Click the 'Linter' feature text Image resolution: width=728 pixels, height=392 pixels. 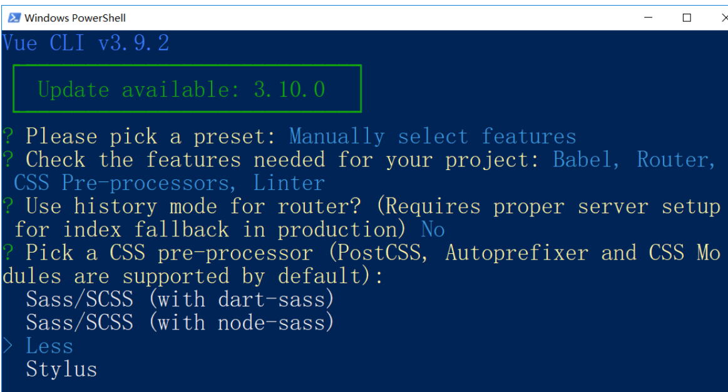289,183
